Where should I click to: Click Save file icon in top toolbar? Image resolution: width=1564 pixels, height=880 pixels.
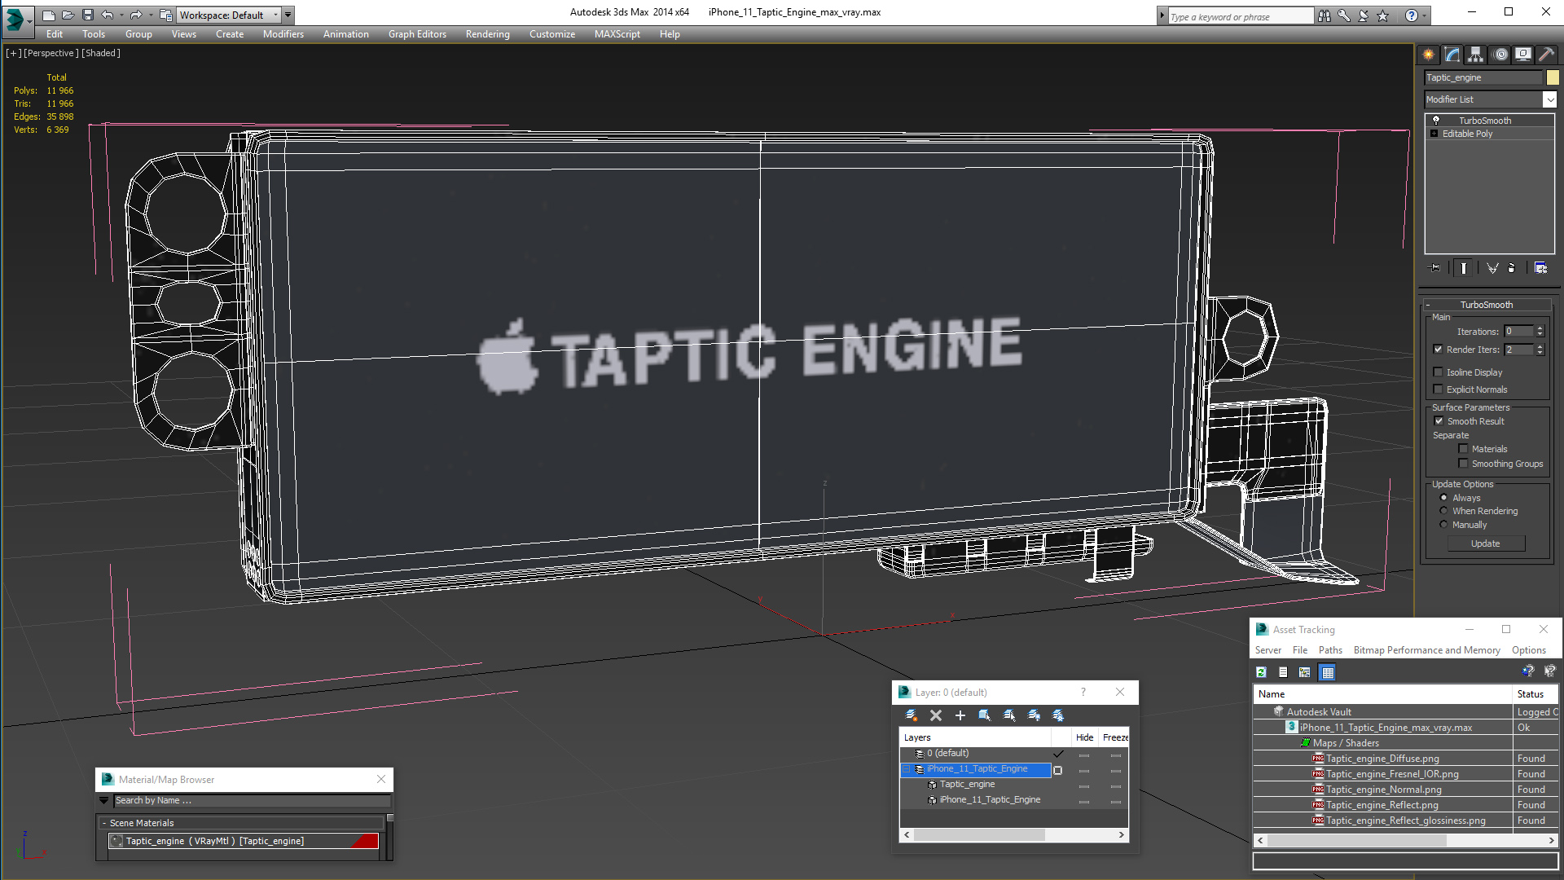(x=88, y=15)
